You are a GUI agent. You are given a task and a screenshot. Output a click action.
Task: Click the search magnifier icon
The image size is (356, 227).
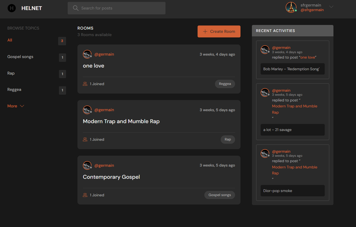[x=76, y=8]
